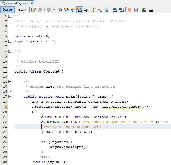Click red Start Macro Recording button
The height and width of the screenshot is (165, 171).
point(130,10)
